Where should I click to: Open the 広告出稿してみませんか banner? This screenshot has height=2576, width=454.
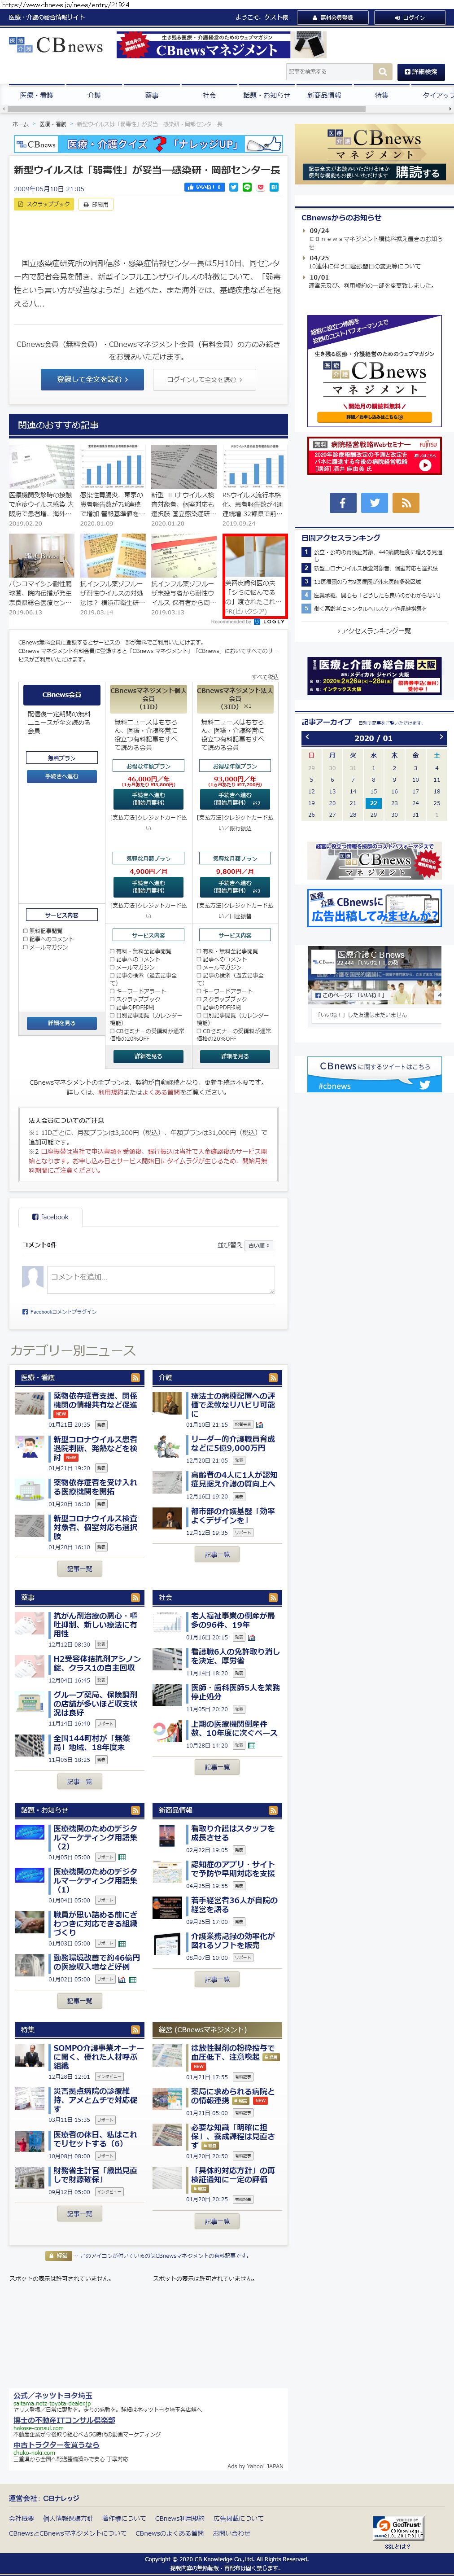[374, 909]
